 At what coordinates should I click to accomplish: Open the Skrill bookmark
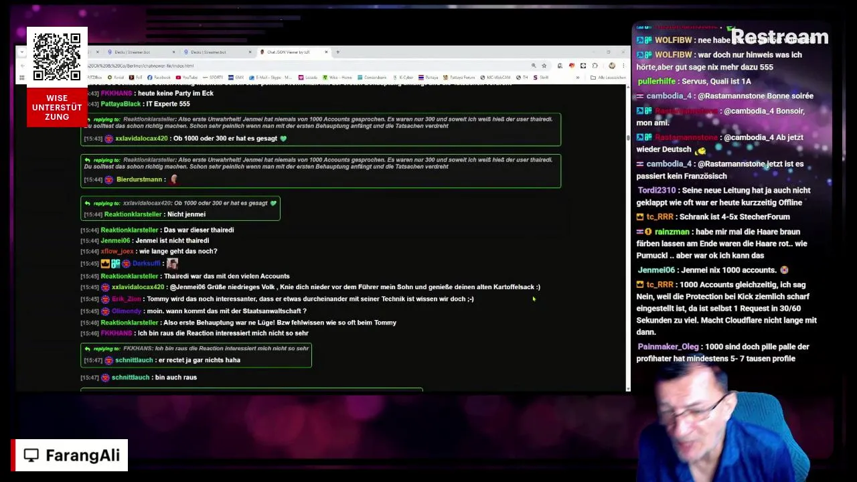click(540, 78)
